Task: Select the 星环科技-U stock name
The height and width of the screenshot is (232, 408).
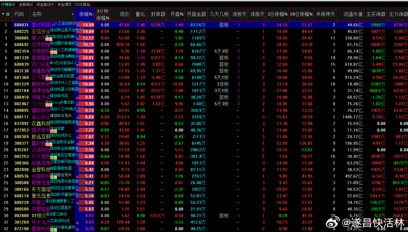Action: coord(44,25)
